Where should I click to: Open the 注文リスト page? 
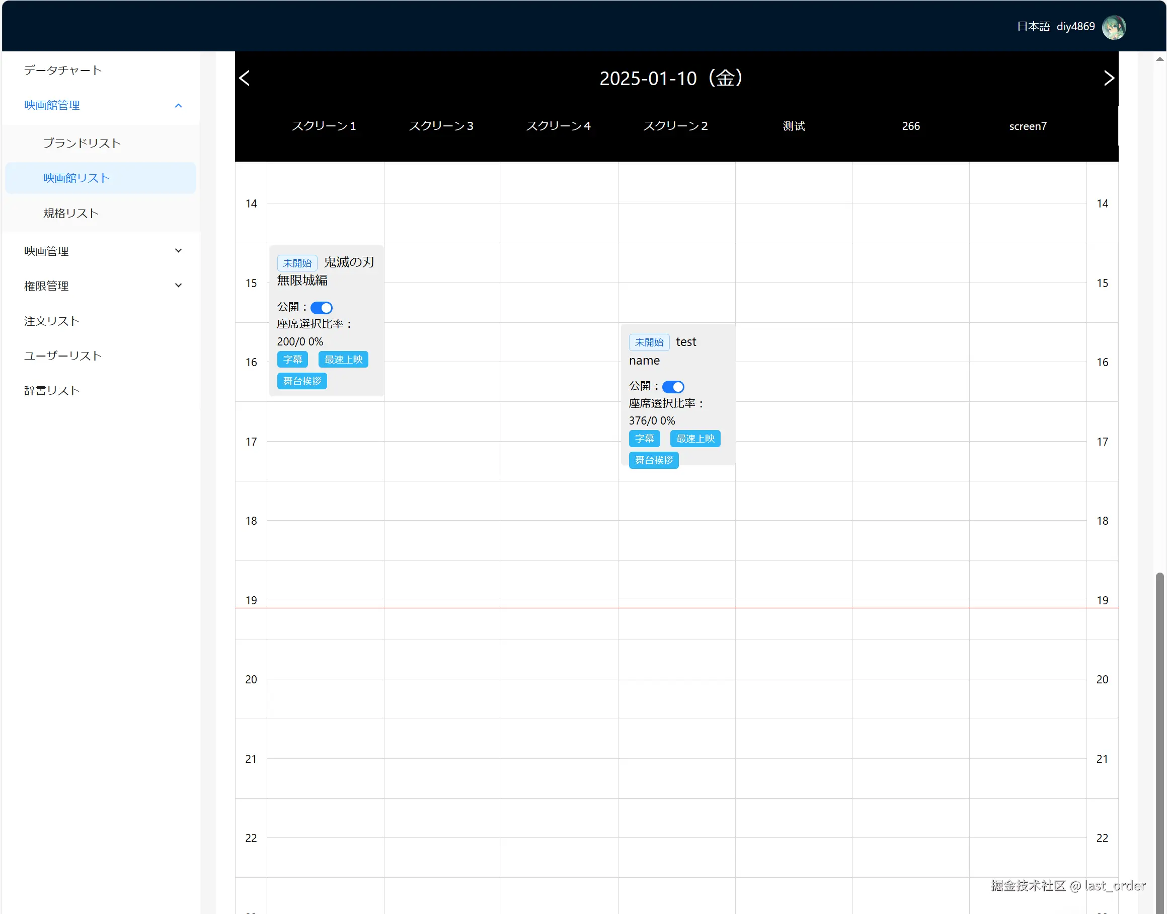coord(52,321)
